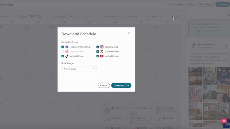Image resolution: width=230 pixels, height=129 pixels.
Task: Open calendar Settings
Action: tap(206, 4)
